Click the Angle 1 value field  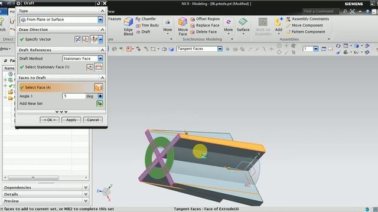coord(74,96)
